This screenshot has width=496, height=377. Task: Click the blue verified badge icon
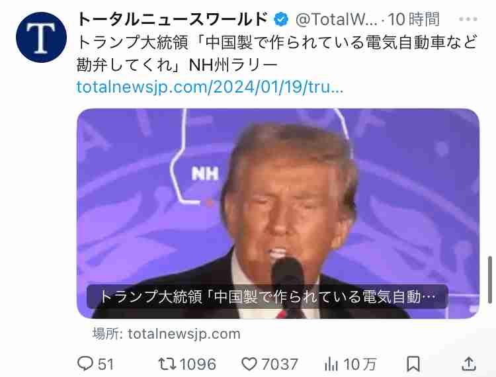tap(281, 20)
